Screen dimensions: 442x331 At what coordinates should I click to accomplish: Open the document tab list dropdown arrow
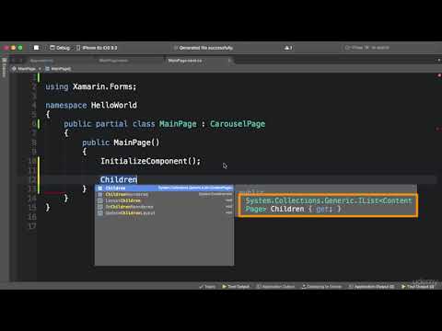pos(438,61)
